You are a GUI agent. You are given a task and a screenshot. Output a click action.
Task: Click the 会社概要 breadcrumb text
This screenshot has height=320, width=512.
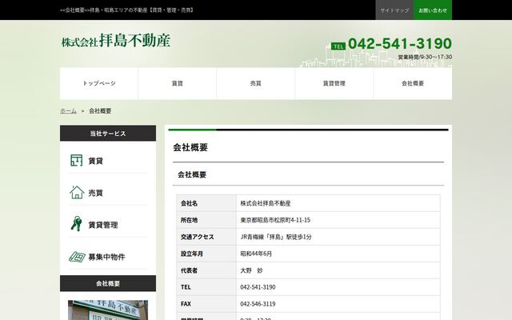pyautogui.click(x=100, y=111)
